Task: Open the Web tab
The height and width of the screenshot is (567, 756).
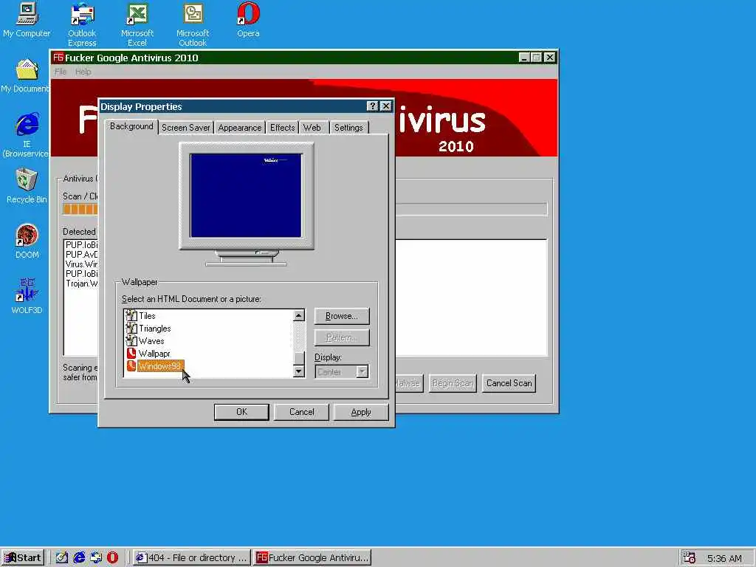Action: [312, 128]
